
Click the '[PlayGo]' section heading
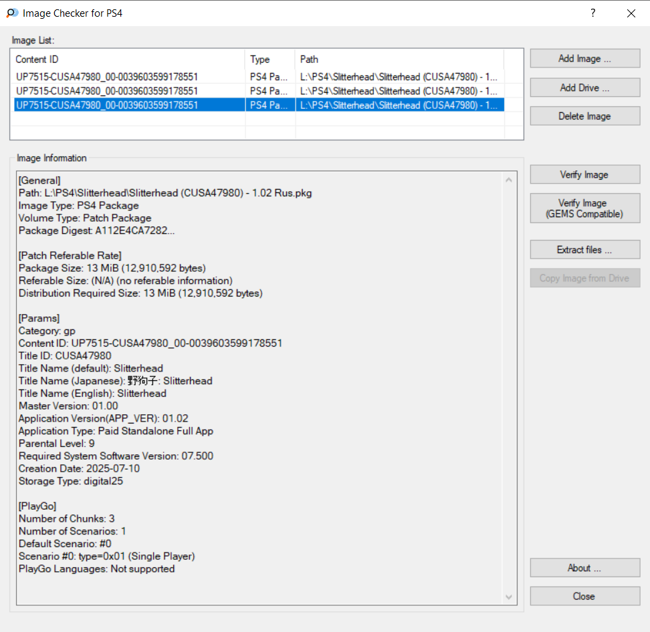point(37,506)
